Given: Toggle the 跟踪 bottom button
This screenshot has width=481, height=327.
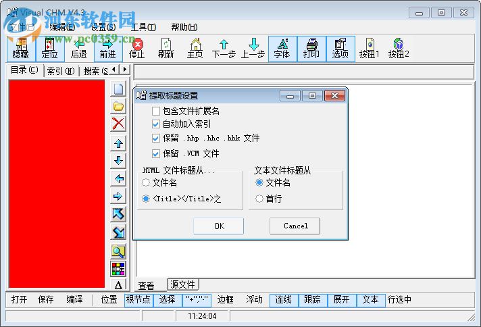Looking at the screenshot, I should 313,300.
